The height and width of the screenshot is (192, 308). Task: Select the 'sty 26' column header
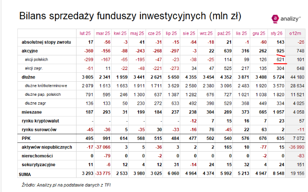277,33
